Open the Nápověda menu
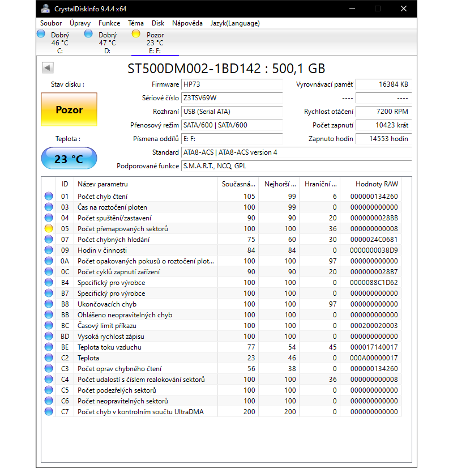Image resolution: width=453 pixels, height=468 pixels. [187, 23]
